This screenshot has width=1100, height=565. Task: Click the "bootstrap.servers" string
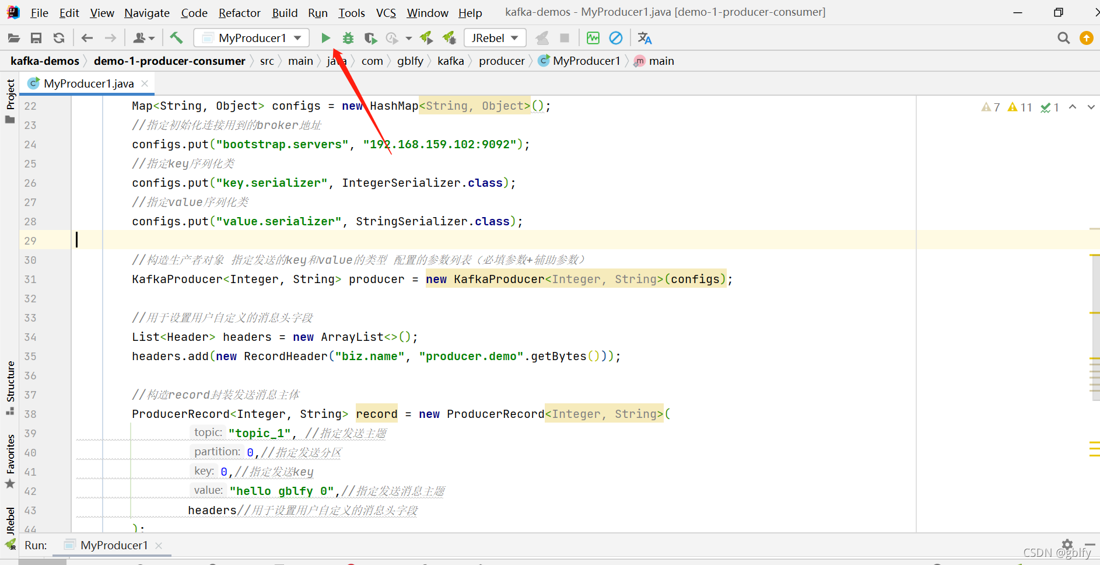pyautogui.click(x=282, y=144)
